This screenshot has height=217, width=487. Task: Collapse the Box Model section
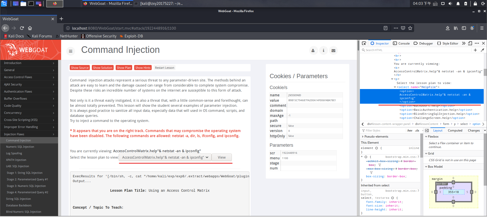[426, 167]
